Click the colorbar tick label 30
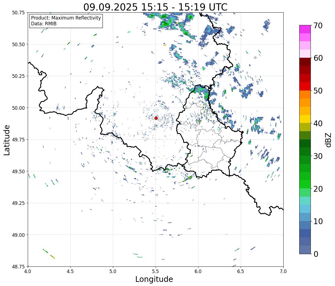This screenshot has width=335, height=286. [318, 156]
